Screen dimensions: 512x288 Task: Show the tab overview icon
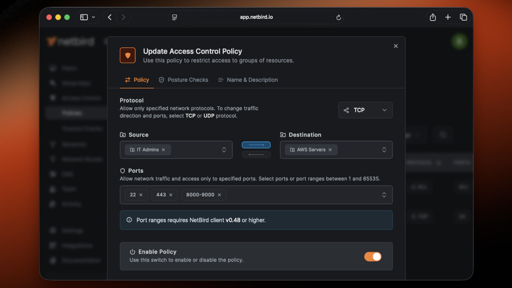click(463, 17)
